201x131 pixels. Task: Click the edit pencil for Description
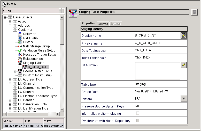(x=184, y=65)
